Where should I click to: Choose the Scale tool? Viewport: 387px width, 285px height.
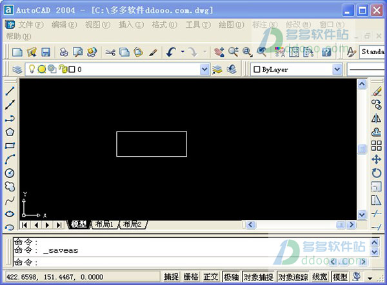point(377,186)
